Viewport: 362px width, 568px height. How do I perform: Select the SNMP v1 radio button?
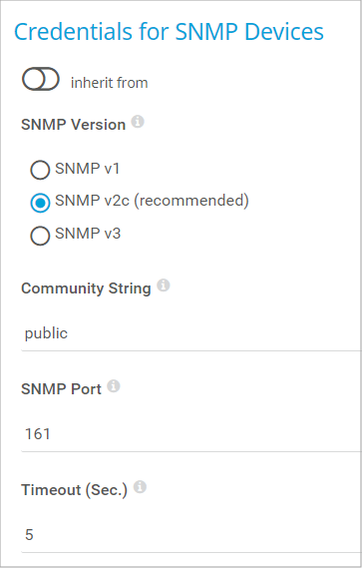40,170
